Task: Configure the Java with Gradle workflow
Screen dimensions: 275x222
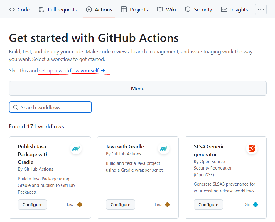Action: tap(120, 204)
